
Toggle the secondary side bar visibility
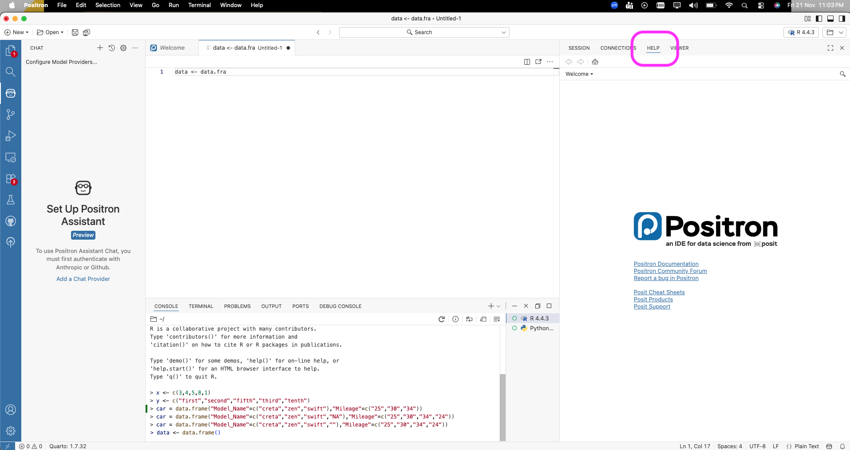pyautogui.click(x=842, y=19)
